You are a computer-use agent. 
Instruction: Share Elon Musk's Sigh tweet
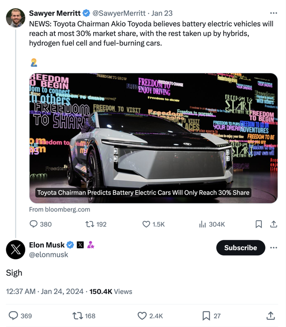[x=270, y=316]
